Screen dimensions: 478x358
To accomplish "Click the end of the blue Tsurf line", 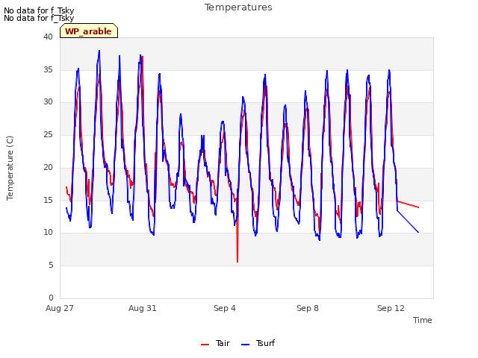I will click(418, 232).
